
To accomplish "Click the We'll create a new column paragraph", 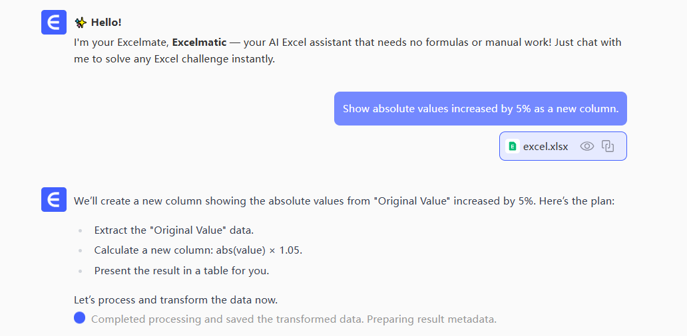I will coord(343,201).
